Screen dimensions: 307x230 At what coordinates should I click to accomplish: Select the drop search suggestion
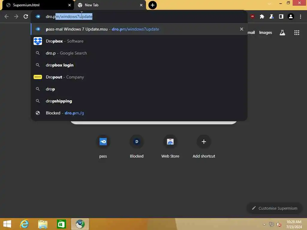139,89
